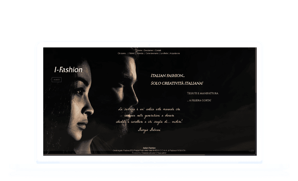Click the Solo creatività italiana headline
The image size is (298, 181).
click(x=177, y=83)
